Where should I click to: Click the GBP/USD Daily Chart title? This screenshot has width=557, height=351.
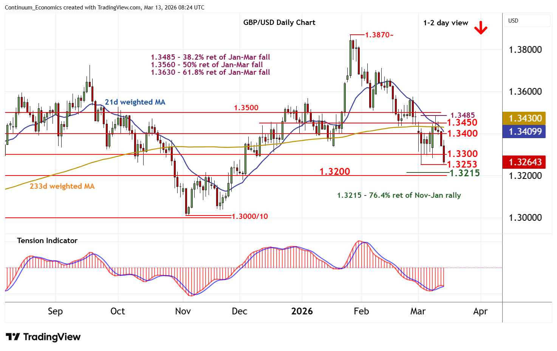tap(279, 22)
